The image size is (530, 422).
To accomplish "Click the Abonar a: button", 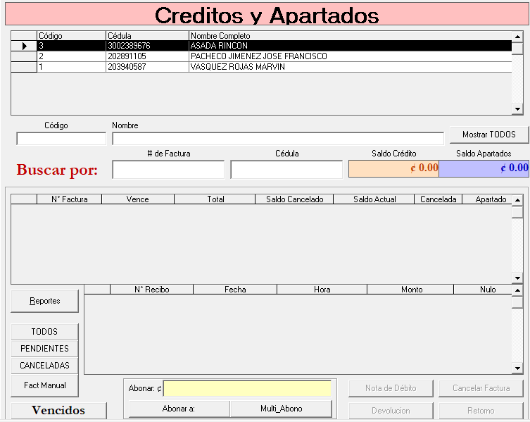I will (179, 409).
